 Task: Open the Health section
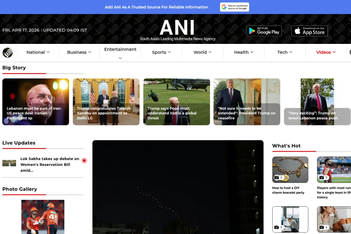[x=241, y=52]
